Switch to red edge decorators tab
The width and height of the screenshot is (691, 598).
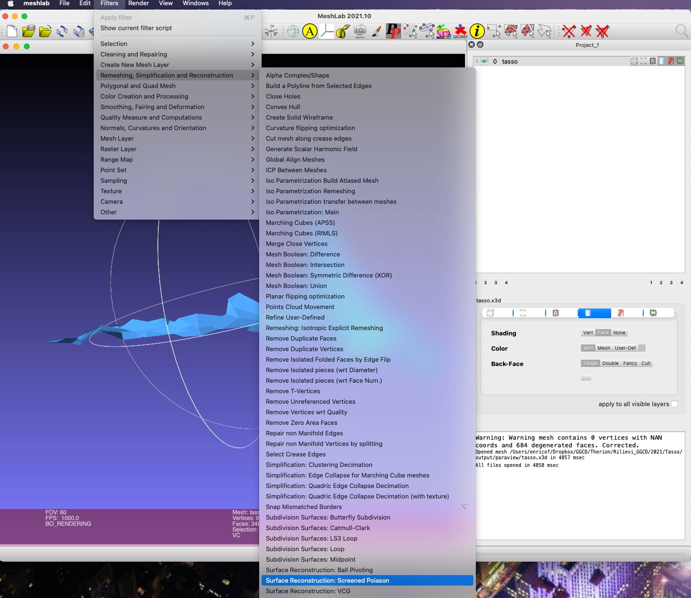(x=620, y=313)
